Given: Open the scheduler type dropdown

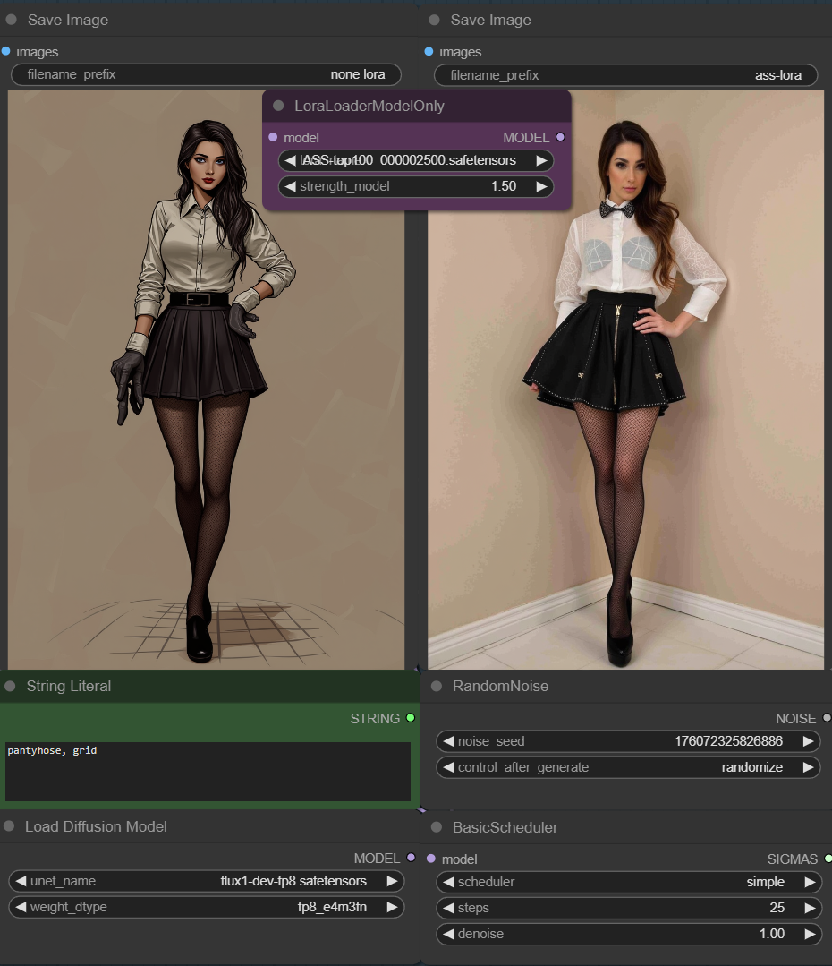Looking at the screenshot, I should click(628, 882).
